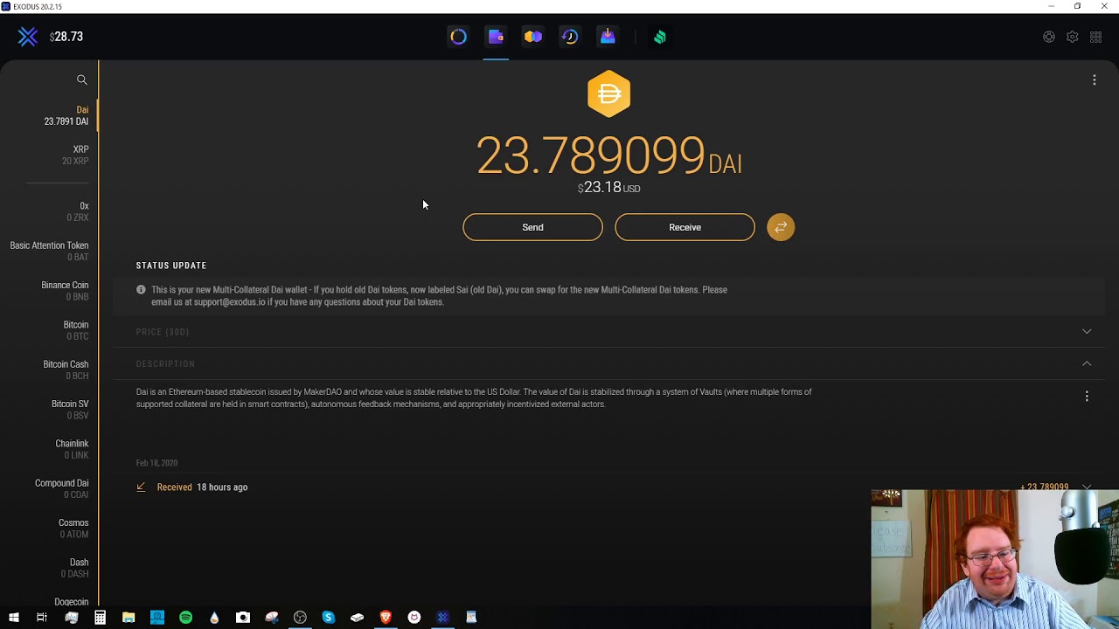This screenshot has height=629, width=1119.
Task: Open the search magnifier in asset list
Action: click(x=82, y=79)
